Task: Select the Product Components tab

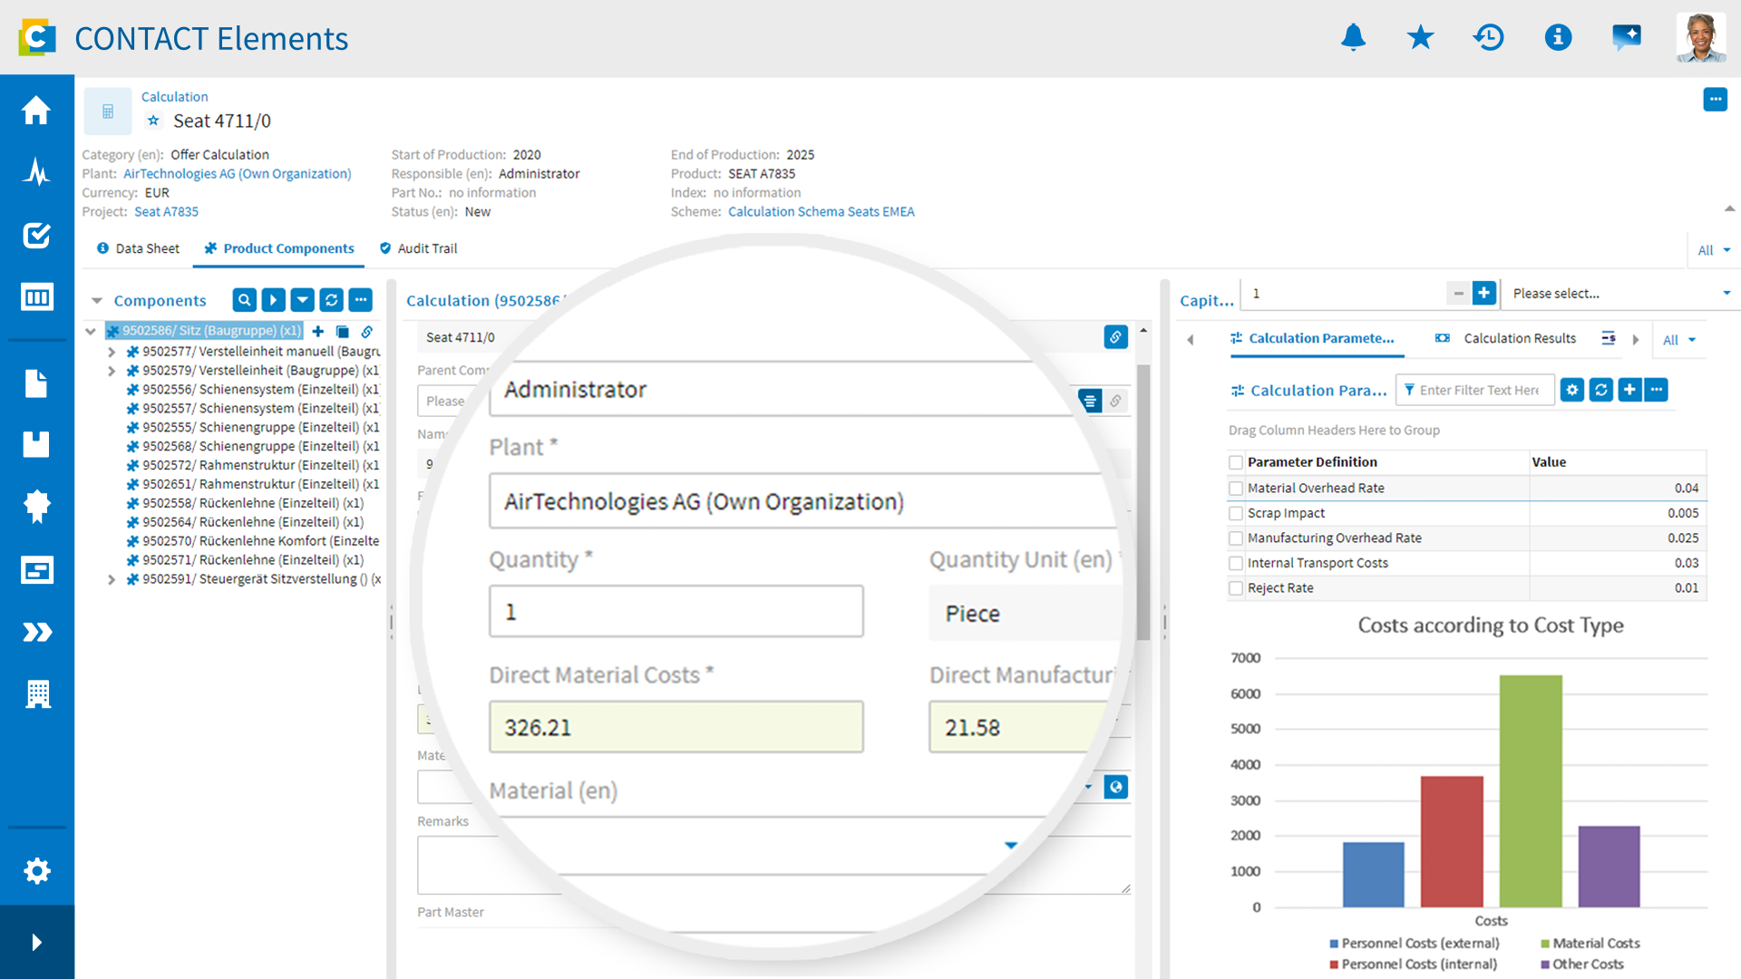Action: point(279,248)
